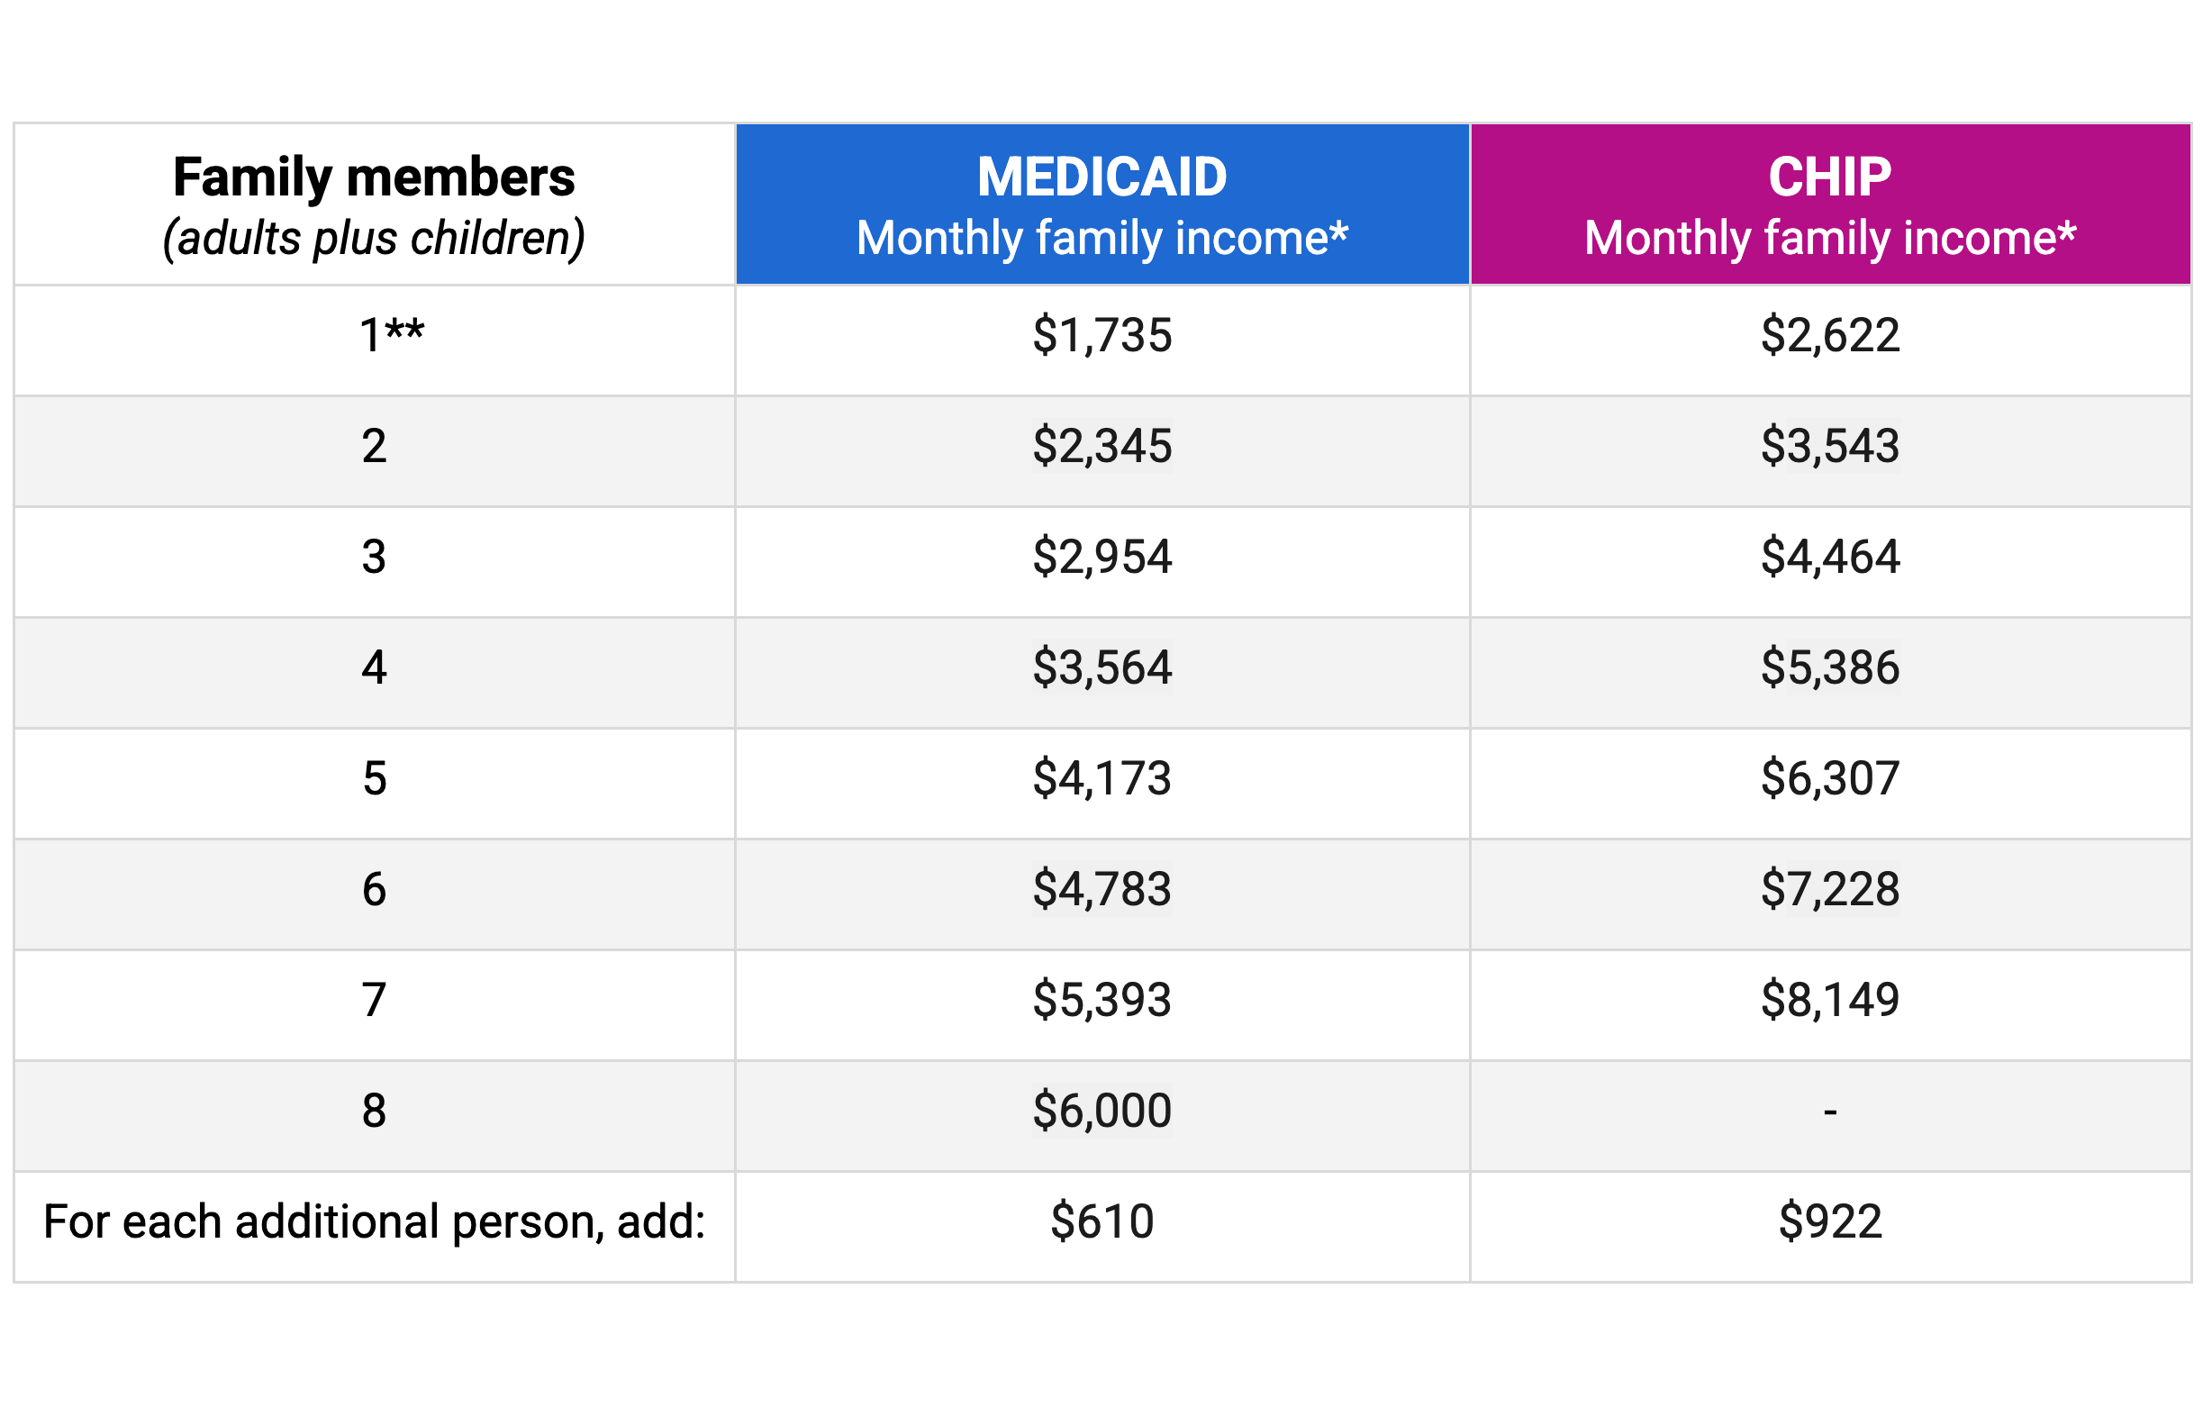This screenshot has width=2203, height=1425.
Task: Select the $1,735 Medicaid income cell
Action: (1101, 335)
